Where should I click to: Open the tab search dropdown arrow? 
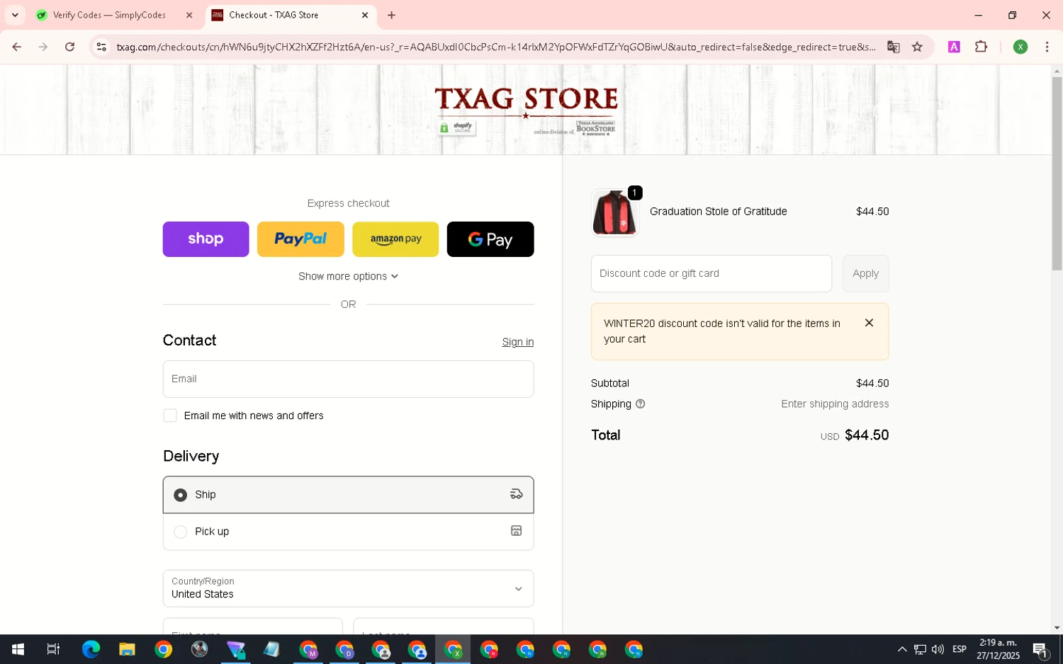tap(15, 15)
